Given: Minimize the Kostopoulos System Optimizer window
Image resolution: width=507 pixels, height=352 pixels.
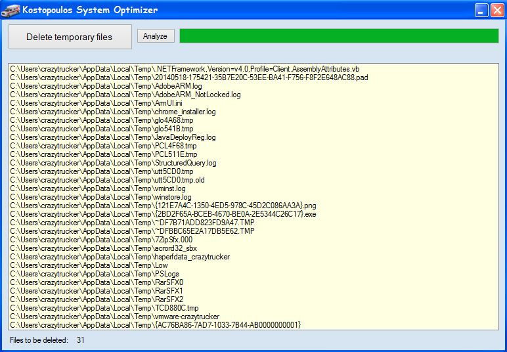Looking at the screenshot, I should click(481, 10).
